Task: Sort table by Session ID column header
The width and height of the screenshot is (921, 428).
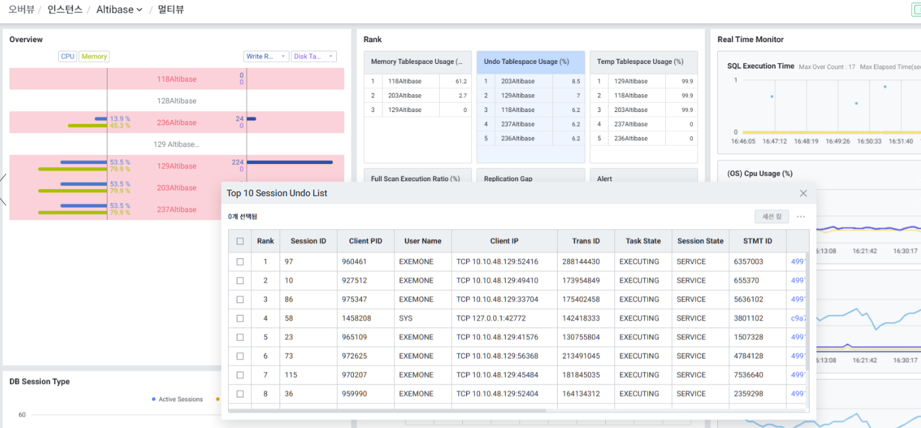Action: 308,241
